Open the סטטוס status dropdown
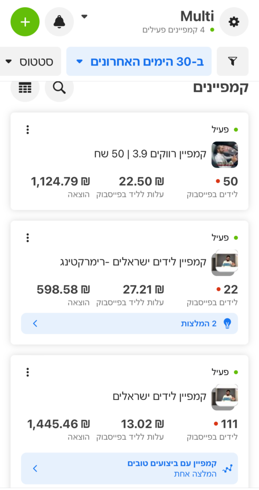This screenshot has height=490, width=259. (x=30, y=62)
